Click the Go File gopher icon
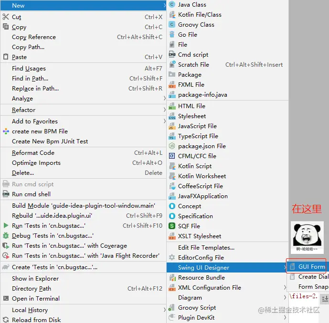The width and height of the screenshot is (329, 323). (172, 34)
